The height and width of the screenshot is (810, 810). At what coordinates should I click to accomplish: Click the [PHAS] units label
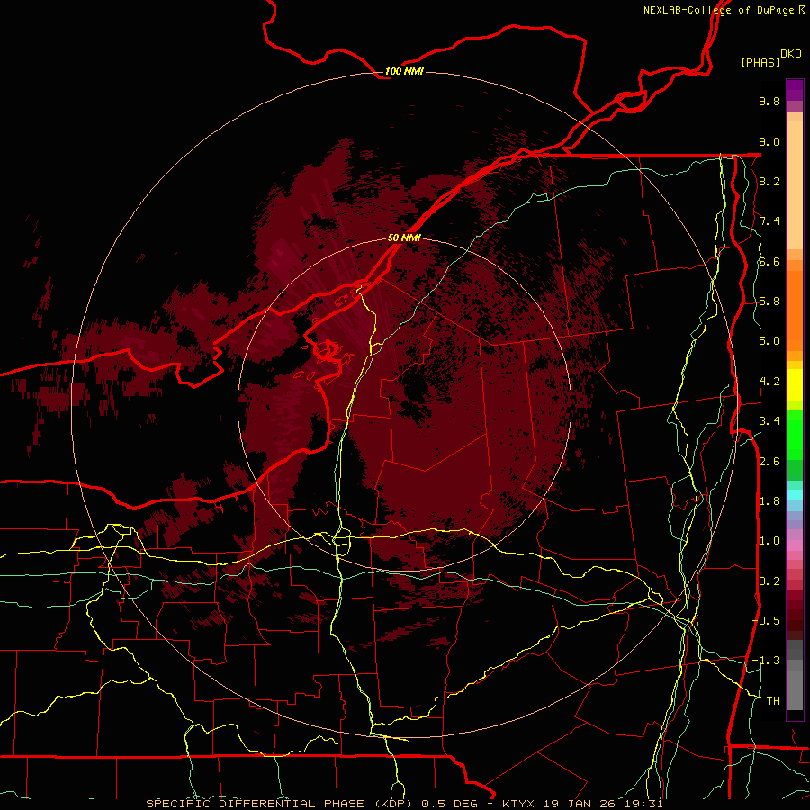coord(760,62)
